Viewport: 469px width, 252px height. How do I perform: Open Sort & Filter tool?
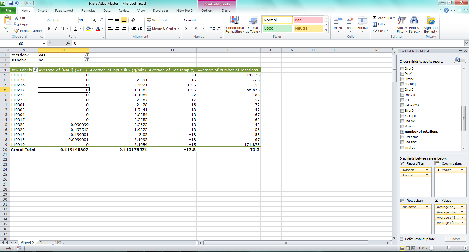click(402, 21)
